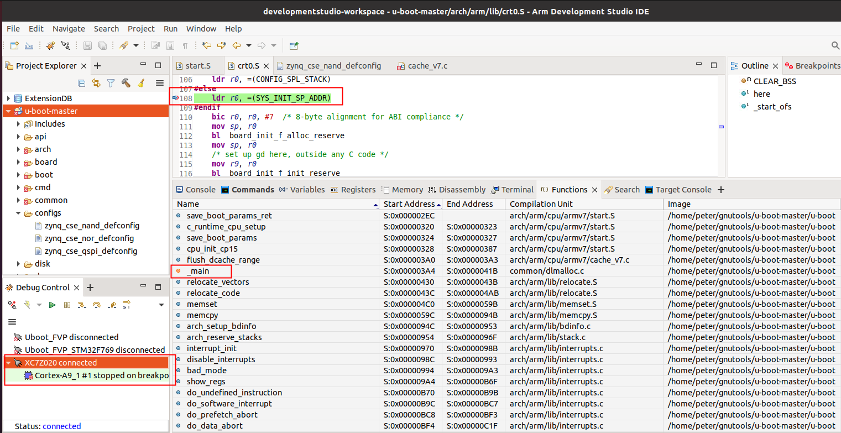841x433 pixels.
Task: Toggle breakpoint marker on the _main function row
Action: [x=178, y=271]
